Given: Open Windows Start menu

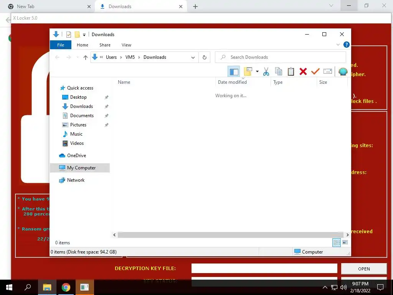Looking at the screenshot, I should [x=9, y=287].
